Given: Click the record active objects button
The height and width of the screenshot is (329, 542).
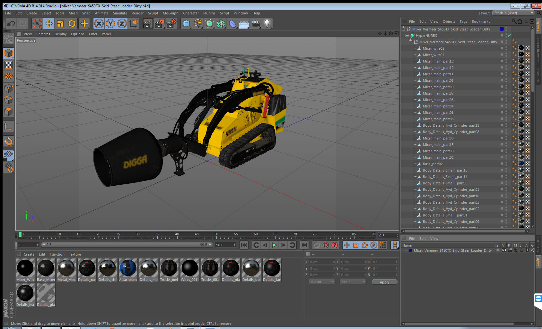Looking at the screenshot, I should 317,245.
